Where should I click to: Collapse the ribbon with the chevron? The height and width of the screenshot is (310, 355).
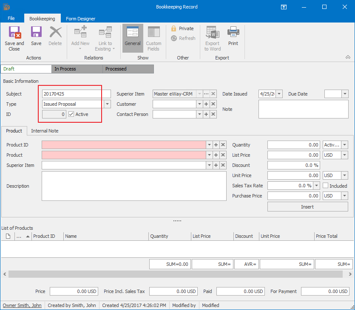348,57
